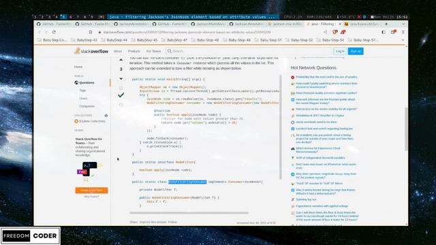
Task: Click the Share link below the answer
Action: point(134,223)
